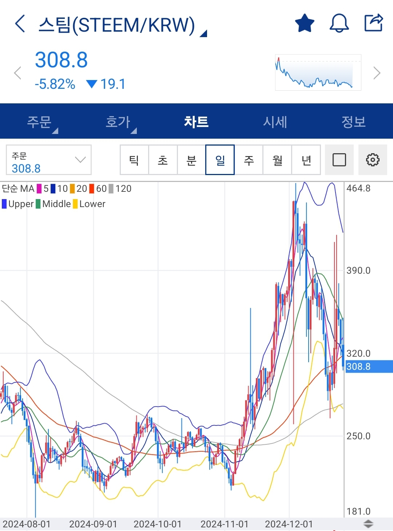
Task: Tap the 308.8 headline price
Action: point(61,60)
